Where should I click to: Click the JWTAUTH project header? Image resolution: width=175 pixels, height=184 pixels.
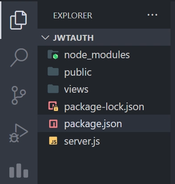click(104, 37)
